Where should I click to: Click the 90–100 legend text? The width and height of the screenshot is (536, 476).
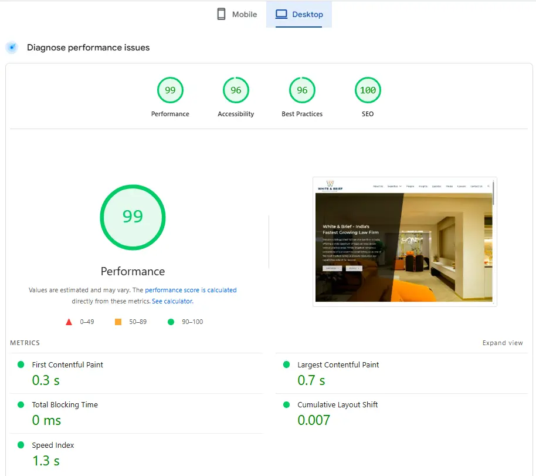pos(192,322)
